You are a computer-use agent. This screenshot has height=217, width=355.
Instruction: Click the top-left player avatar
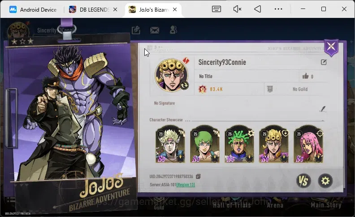[x=18, y=30]
